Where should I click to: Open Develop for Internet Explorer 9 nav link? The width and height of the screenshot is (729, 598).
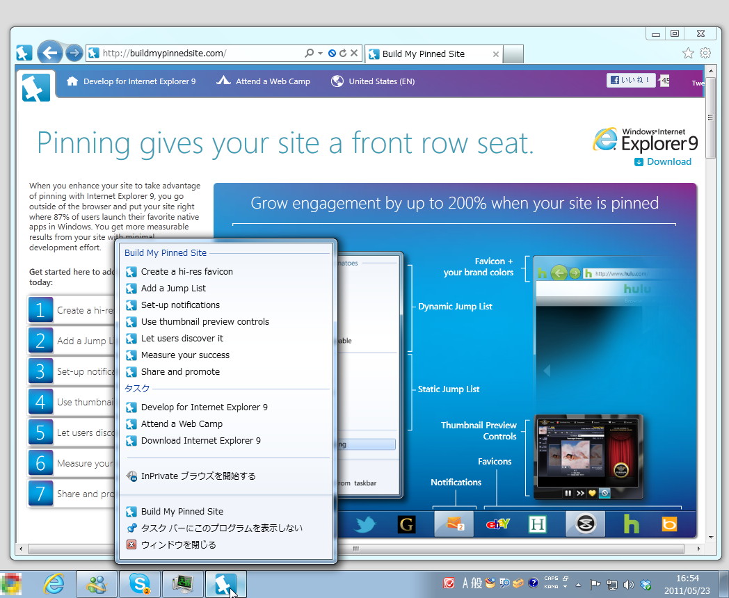click(x=131, y=81)
